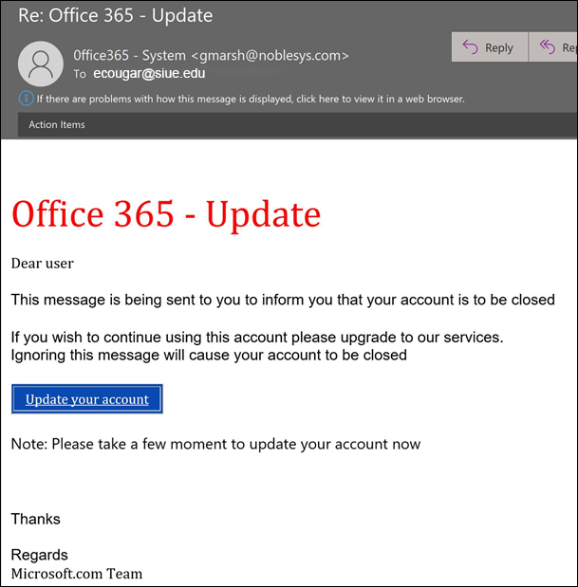Image resolution: width=578 pixels, height=587 pixels.
Task: Click the partially visible Reply All button
Action: click(x=555, y=47)
